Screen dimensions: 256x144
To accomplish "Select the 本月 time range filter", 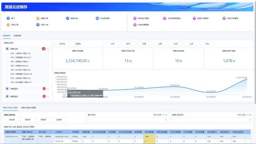I will [175, 44].
